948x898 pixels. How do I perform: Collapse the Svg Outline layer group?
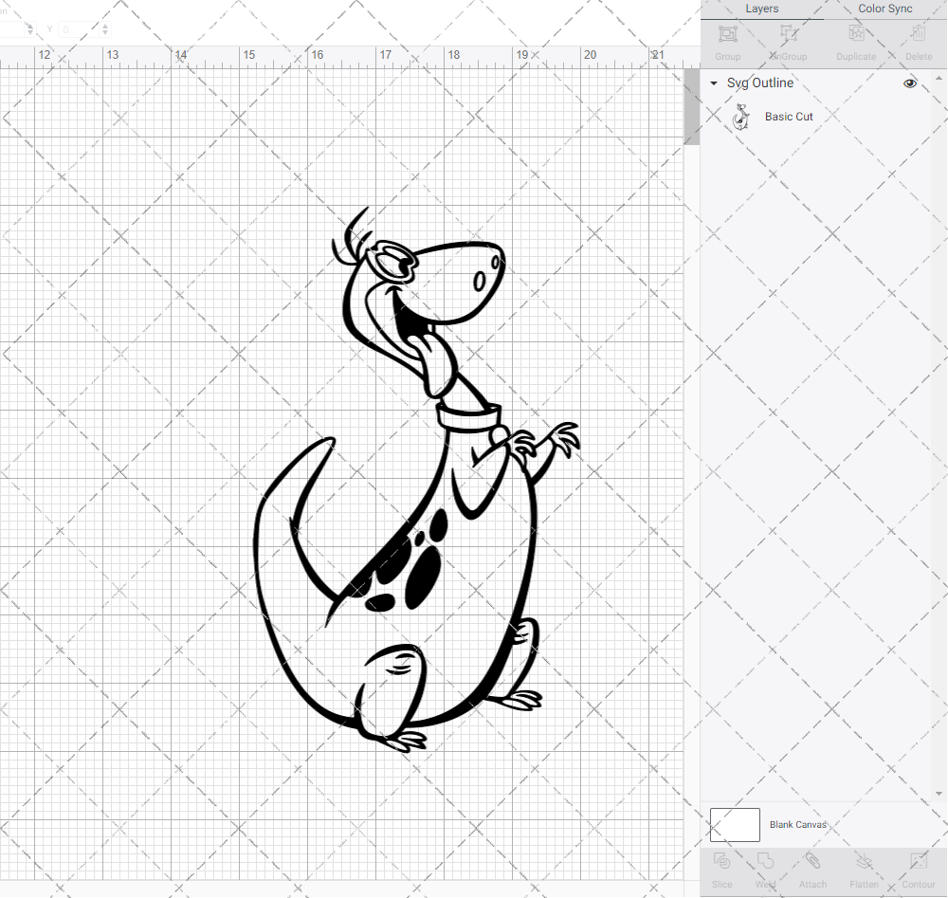[x=714, y=82]
